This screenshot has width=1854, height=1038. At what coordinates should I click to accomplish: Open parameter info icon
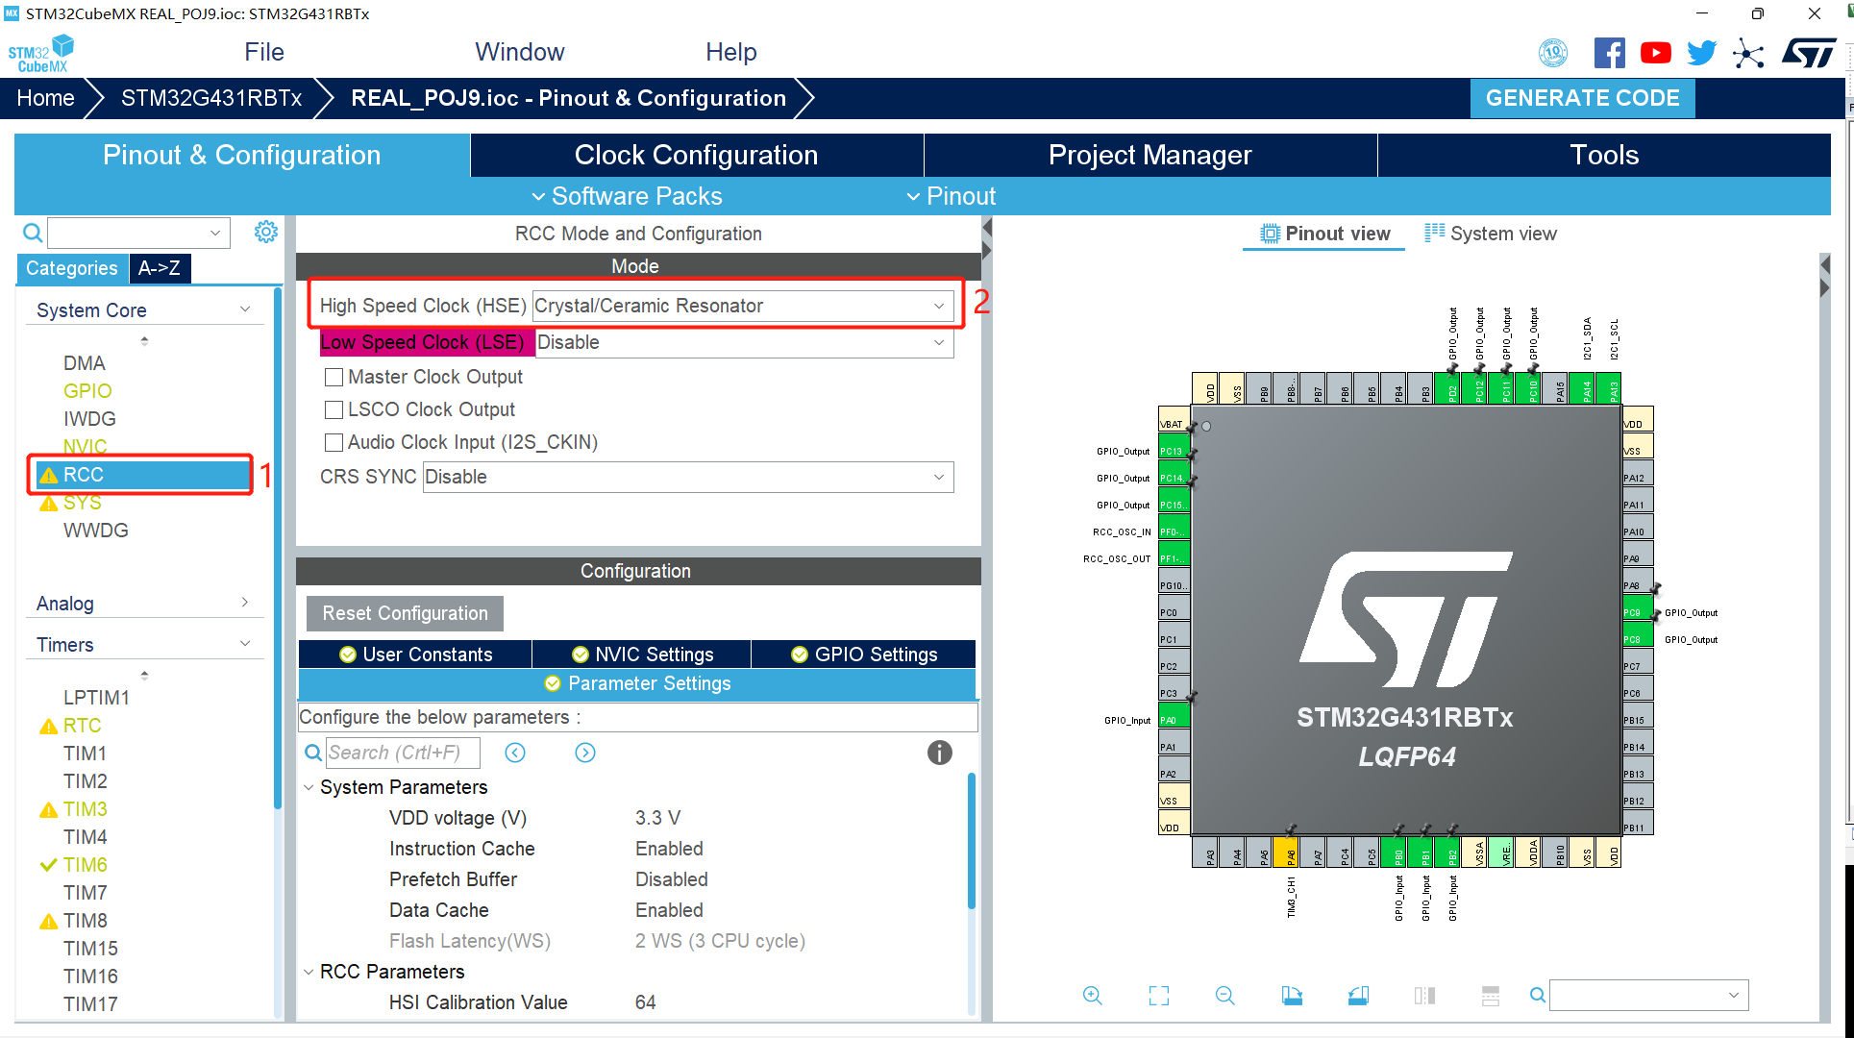[x=939, y=753]
